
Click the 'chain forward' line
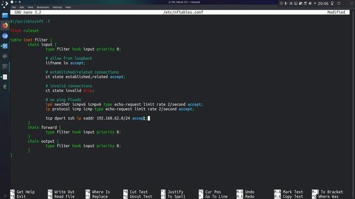[x=44, y=127]
